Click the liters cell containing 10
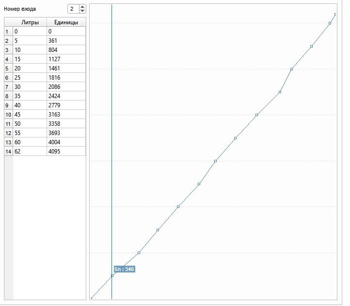This screenshot has height=306, width=350. pos(30,50)
